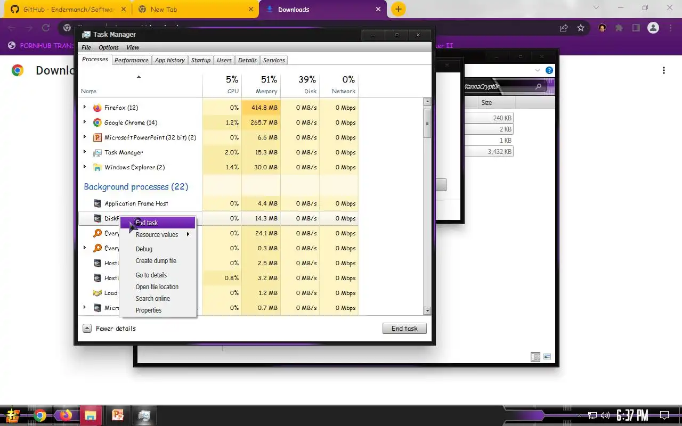Click the process list scrollbar up arrow
The height and width of the screenshot is (426, 682).
click(427, 102)
